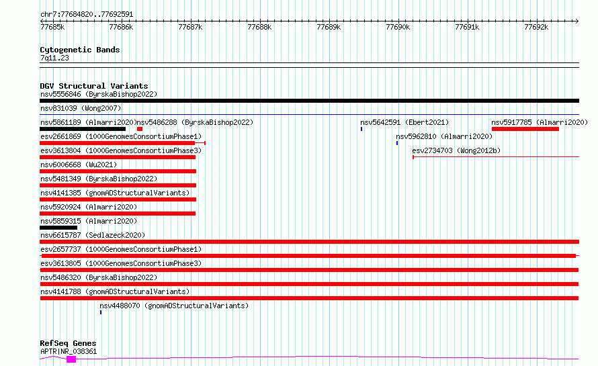The height and width of the screenshot is (366, 598).
Task: Click the 77689k ruler label
Action: pyautogui.click(x=329, y=27)
